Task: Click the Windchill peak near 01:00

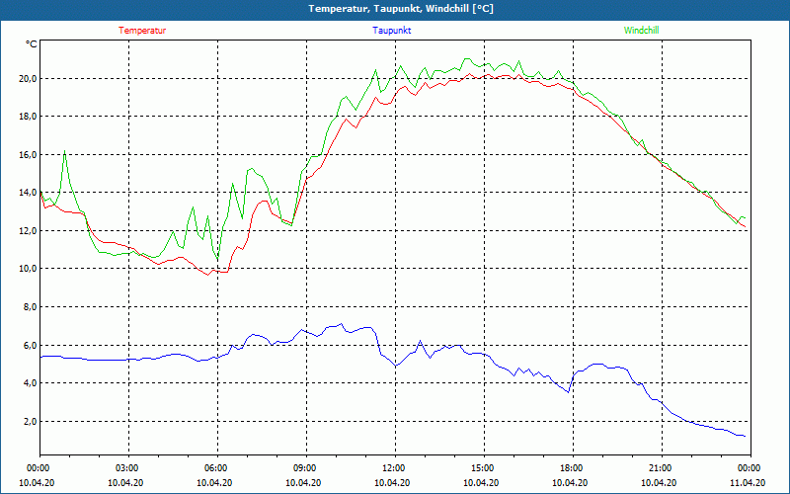Action: (64, 151)
